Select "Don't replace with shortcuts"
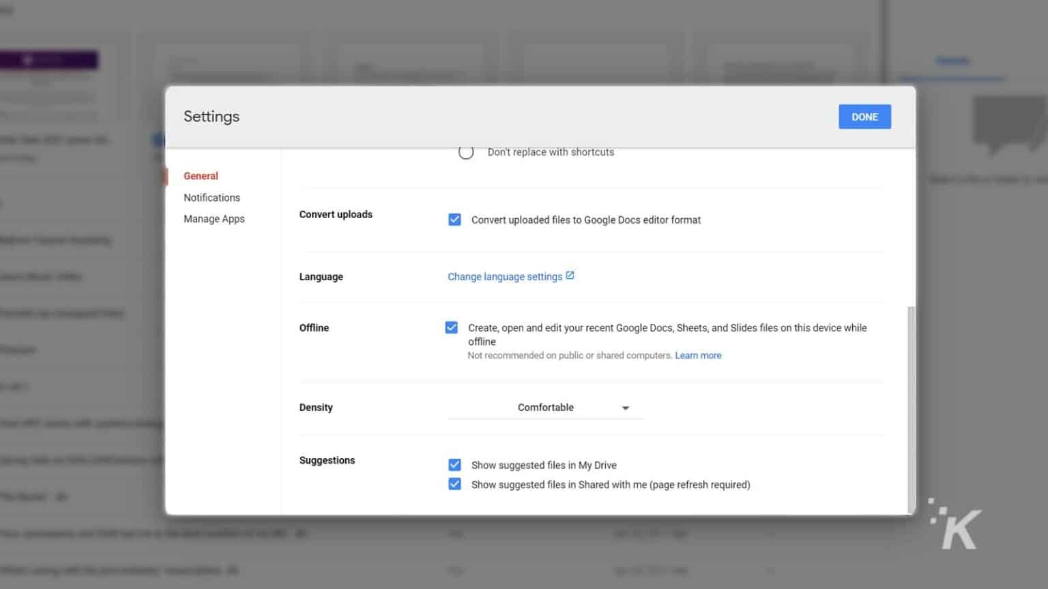Screen dimensions: 1048x589 pos(466,151)
